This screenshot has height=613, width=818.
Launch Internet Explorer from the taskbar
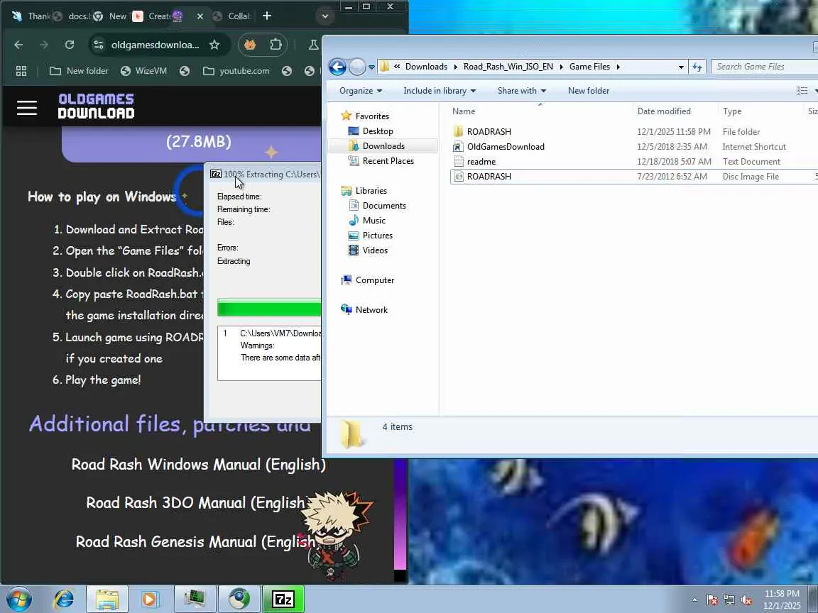click(64, 600)
